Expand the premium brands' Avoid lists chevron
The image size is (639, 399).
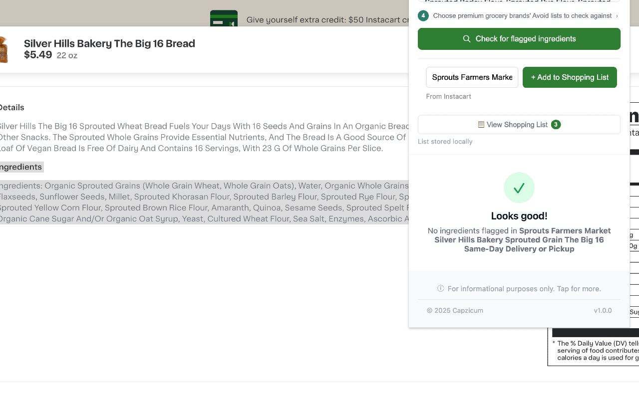click(617, 15)
